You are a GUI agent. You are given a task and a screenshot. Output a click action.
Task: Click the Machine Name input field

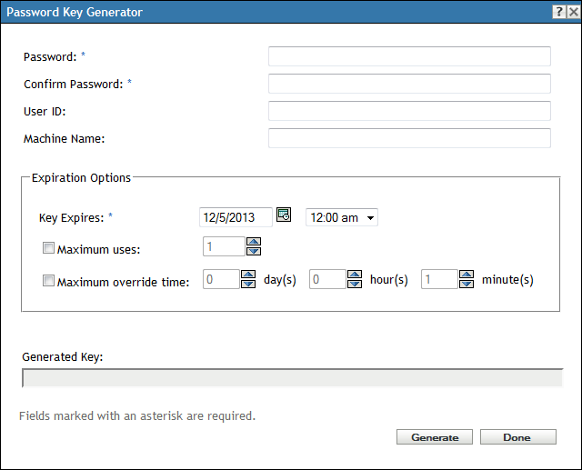(409, 138)
